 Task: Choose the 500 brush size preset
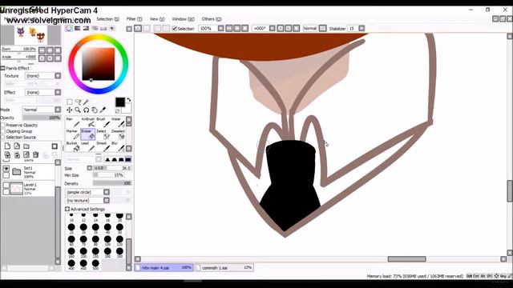(95, 264)
